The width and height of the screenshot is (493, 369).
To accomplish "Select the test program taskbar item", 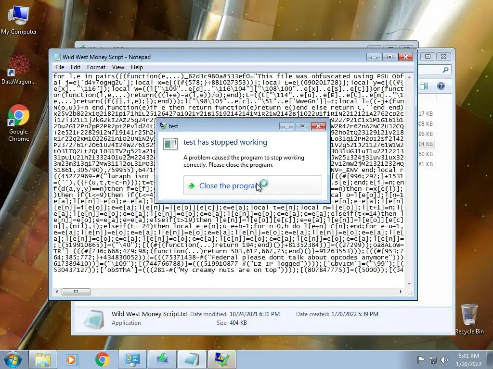I will pos(221,359).
